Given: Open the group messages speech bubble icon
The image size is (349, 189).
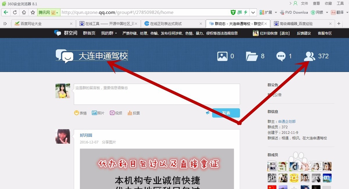Looking at the screenshot, I should 281,56.
